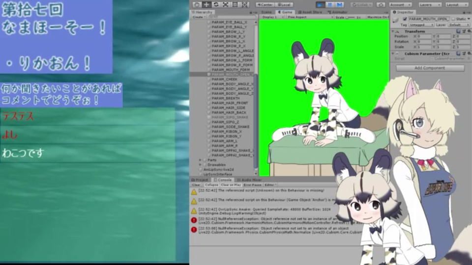Adjust the Game view Scale slider
The width and height of the screenshot is (472, 265).
tap(351, 18)
